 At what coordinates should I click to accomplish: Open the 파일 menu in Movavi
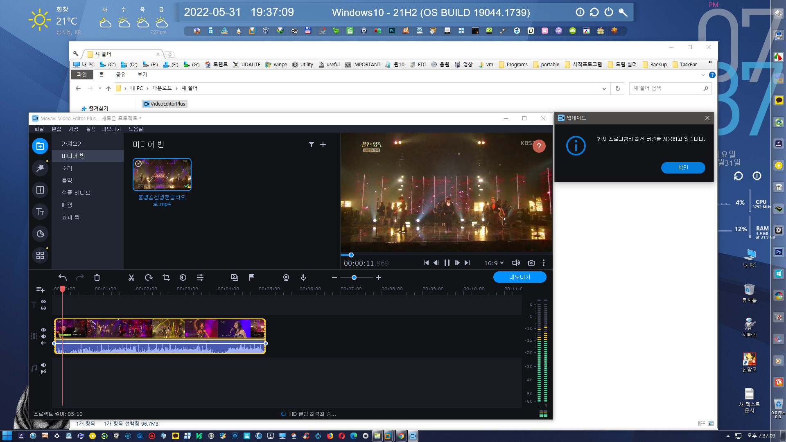click(x=39, y=129)
